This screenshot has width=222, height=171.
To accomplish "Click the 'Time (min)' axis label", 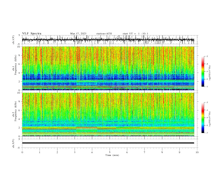I will pyautogui.click(x=112, y=155).
